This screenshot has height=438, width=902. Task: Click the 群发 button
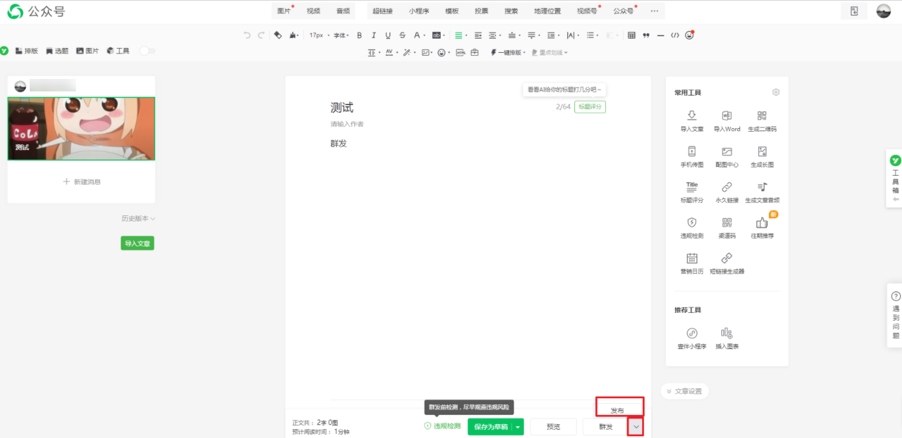605,427
